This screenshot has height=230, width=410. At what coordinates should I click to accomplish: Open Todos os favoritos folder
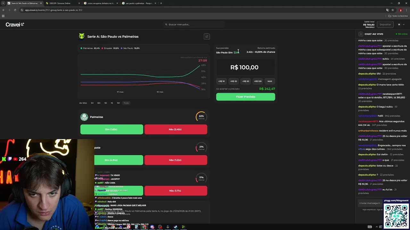tap(398, 16)
